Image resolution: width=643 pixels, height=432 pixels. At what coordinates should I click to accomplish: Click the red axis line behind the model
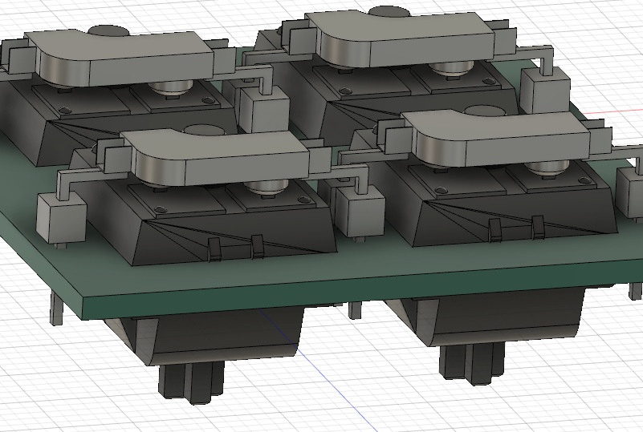tap(612, 111)
